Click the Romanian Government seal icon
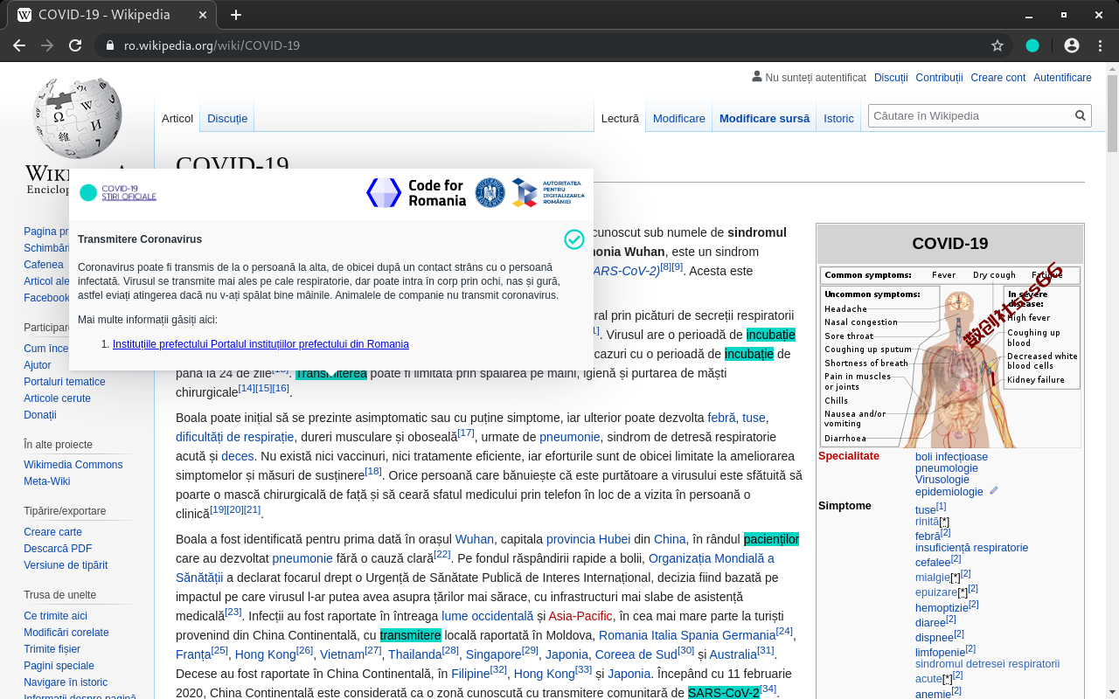 coord(490,193)
